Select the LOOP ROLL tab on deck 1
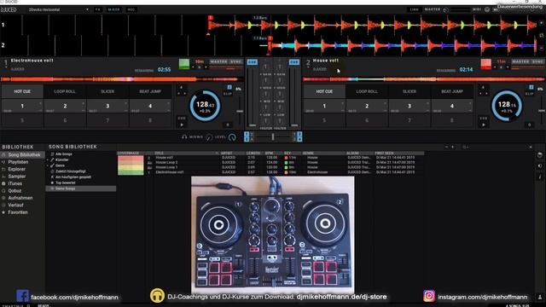The height and width of the screenshot is (307, 546). click(65, 91)
